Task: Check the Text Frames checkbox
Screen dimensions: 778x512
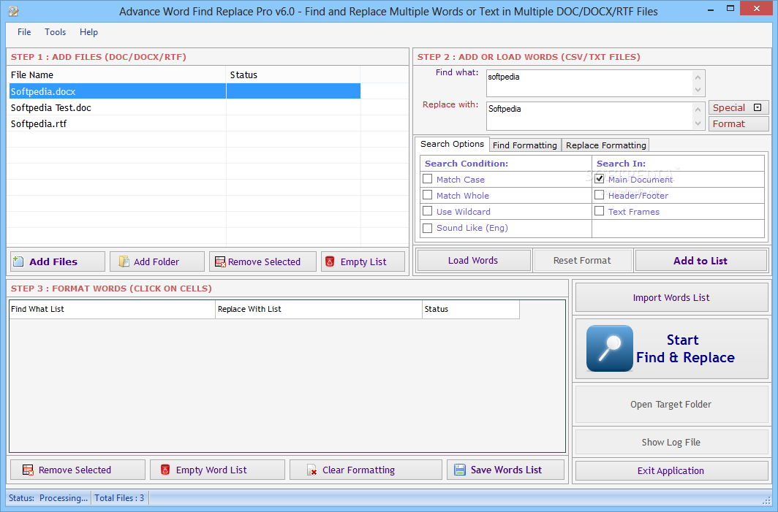Action: point(600,211)
